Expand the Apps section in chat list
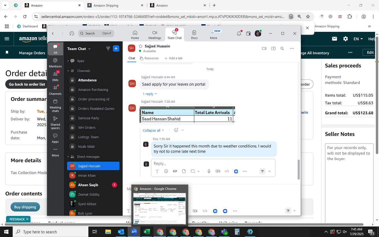This screenshot has height=237, width=379. pyautogui.click(x=68, y=61)
